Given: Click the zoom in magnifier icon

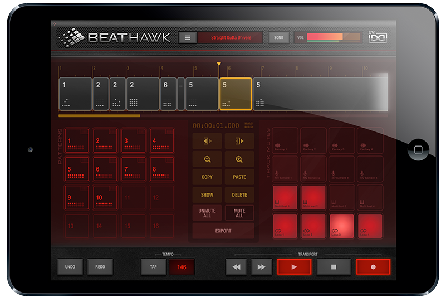Looking at the screenshot, I should tap(239, 159).
